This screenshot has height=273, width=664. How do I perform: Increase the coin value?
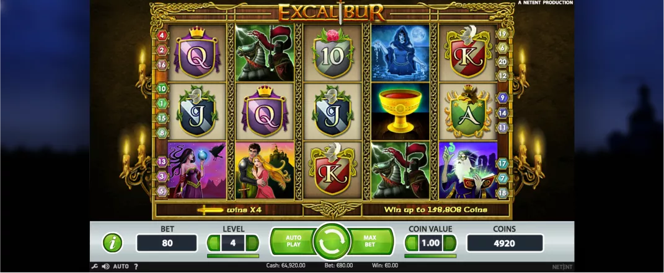[x=450, y=243]
